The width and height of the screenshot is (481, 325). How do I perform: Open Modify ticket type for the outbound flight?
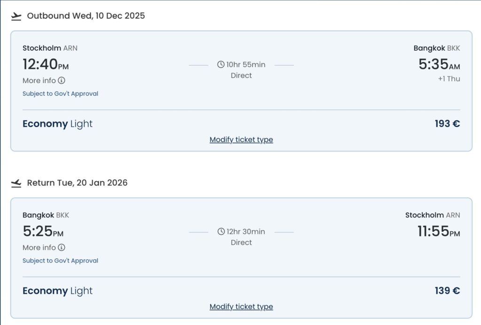(x=241, y=139)
